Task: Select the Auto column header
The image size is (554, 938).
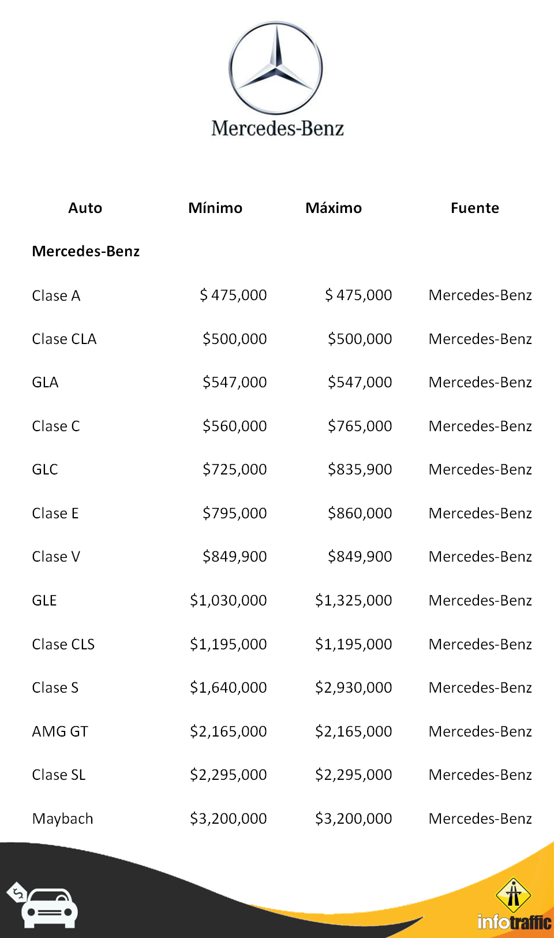Action: 85,208
